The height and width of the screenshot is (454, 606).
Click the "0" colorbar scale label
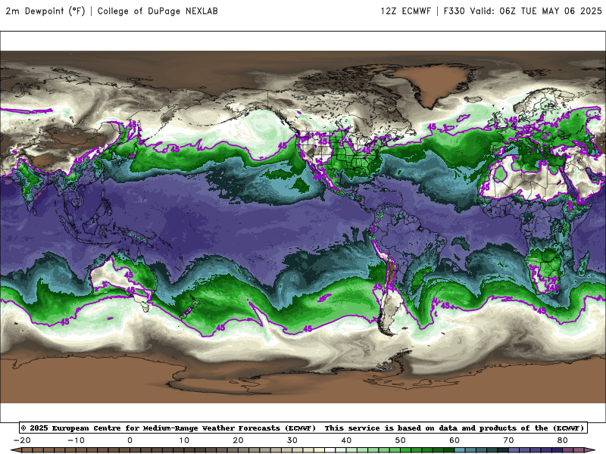tap(130, 440)
